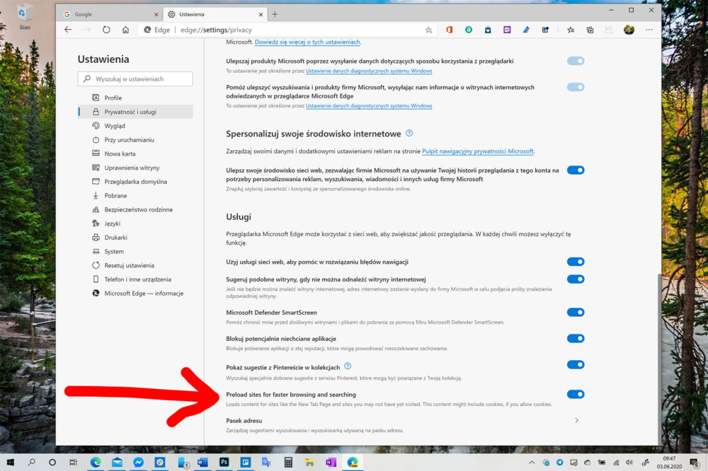
Task: Open the first Ustawienie danych diagnostycznych systemu Windows link
Action: pos(369,71)
